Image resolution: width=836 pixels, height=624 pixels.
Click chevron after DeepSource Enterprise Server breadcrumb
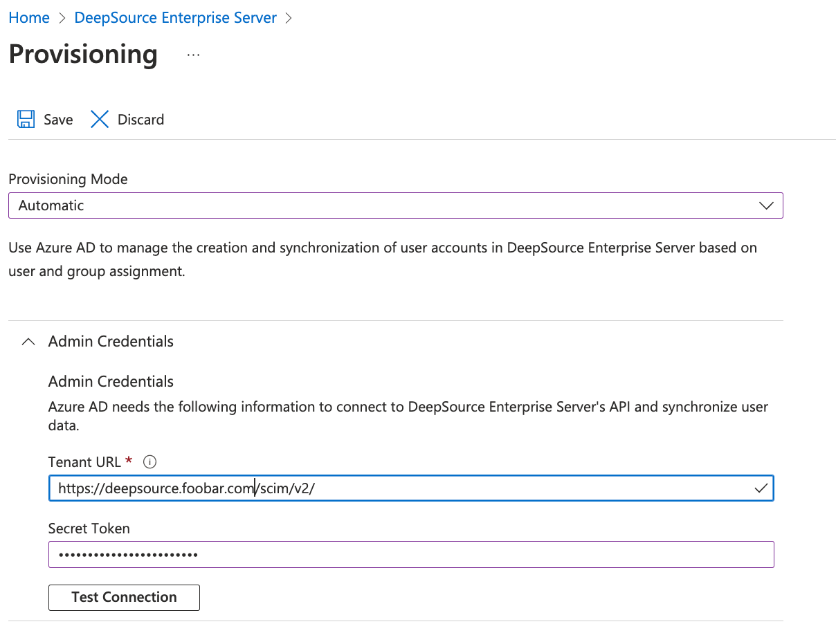[289, 18]
